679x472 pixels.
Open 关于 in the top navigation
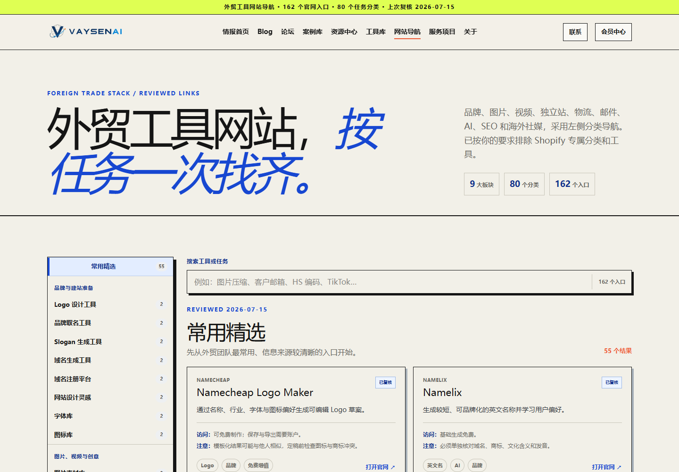(471, 32)
